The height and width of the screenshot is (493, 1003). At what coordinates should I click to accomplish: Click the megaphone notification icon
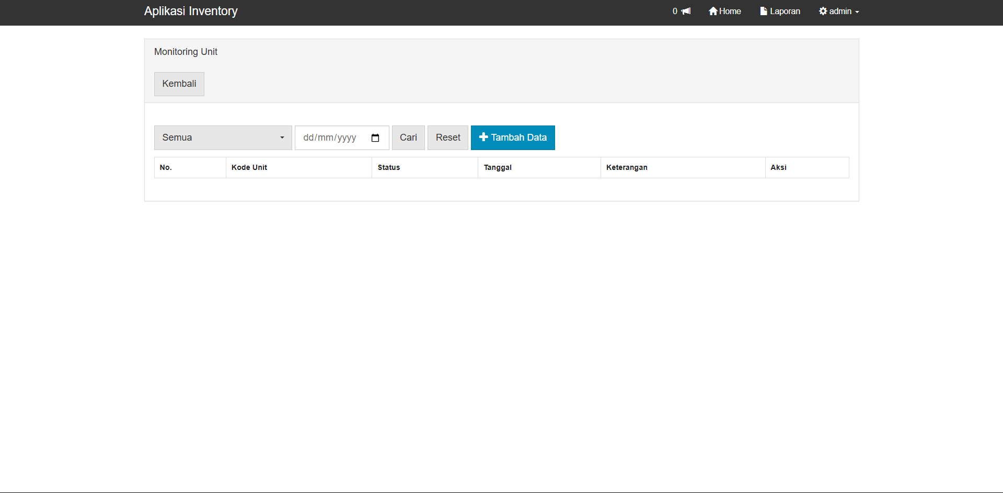686,11
